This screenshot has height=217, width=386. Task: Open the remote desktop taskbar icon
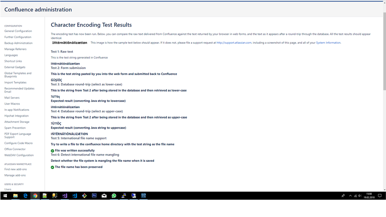point(134,196)
